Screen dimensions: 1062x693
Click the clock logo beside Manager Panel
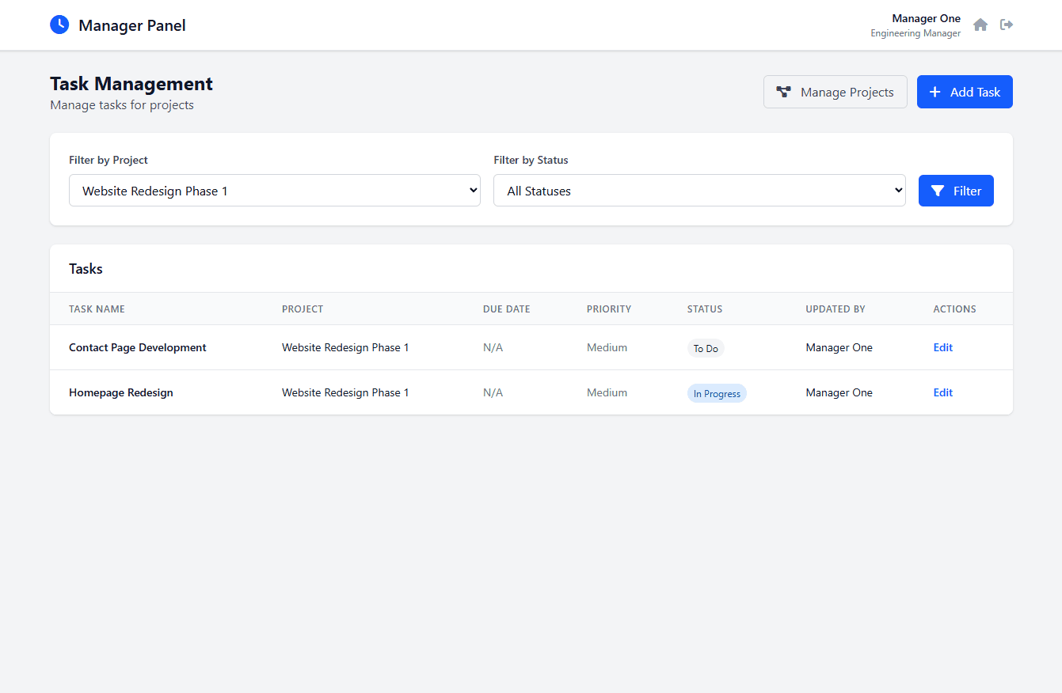[x=59, y=25]
